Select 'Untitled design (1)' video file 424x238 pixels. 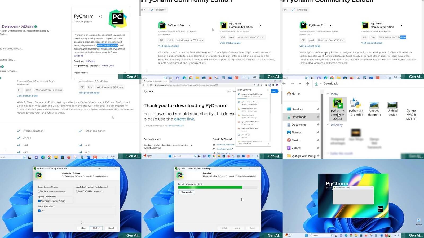pos(374,109)
